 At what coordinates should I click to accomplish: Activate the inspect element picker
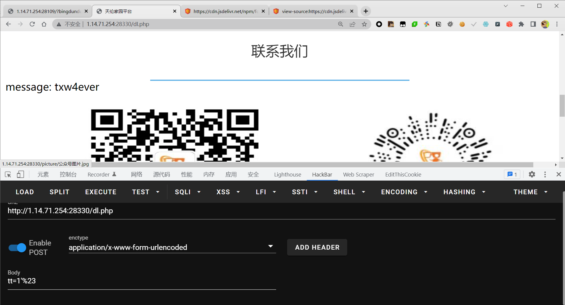pyautogui.click(x=8, y=174)
